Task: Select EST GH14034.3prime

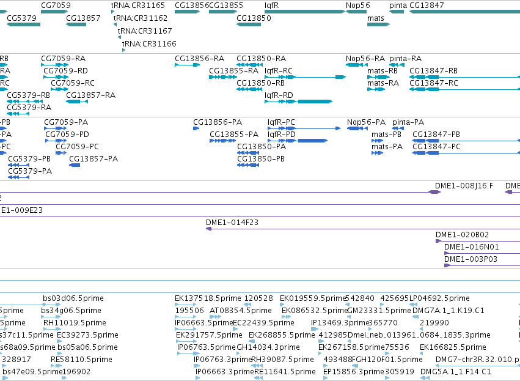Action: tap(268, 347)
